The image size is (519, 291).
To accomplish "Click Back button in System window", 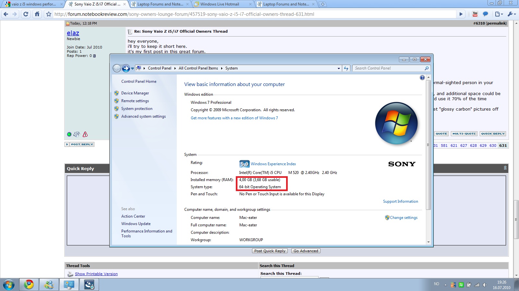I will (117, 68).
